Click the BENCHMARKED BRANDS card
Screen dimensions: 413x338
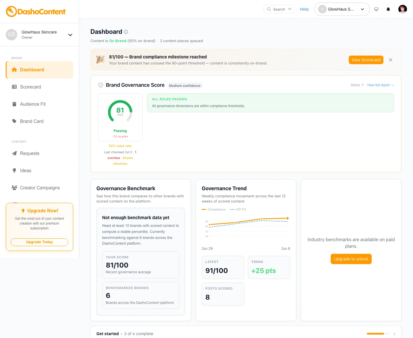[141, 295]
